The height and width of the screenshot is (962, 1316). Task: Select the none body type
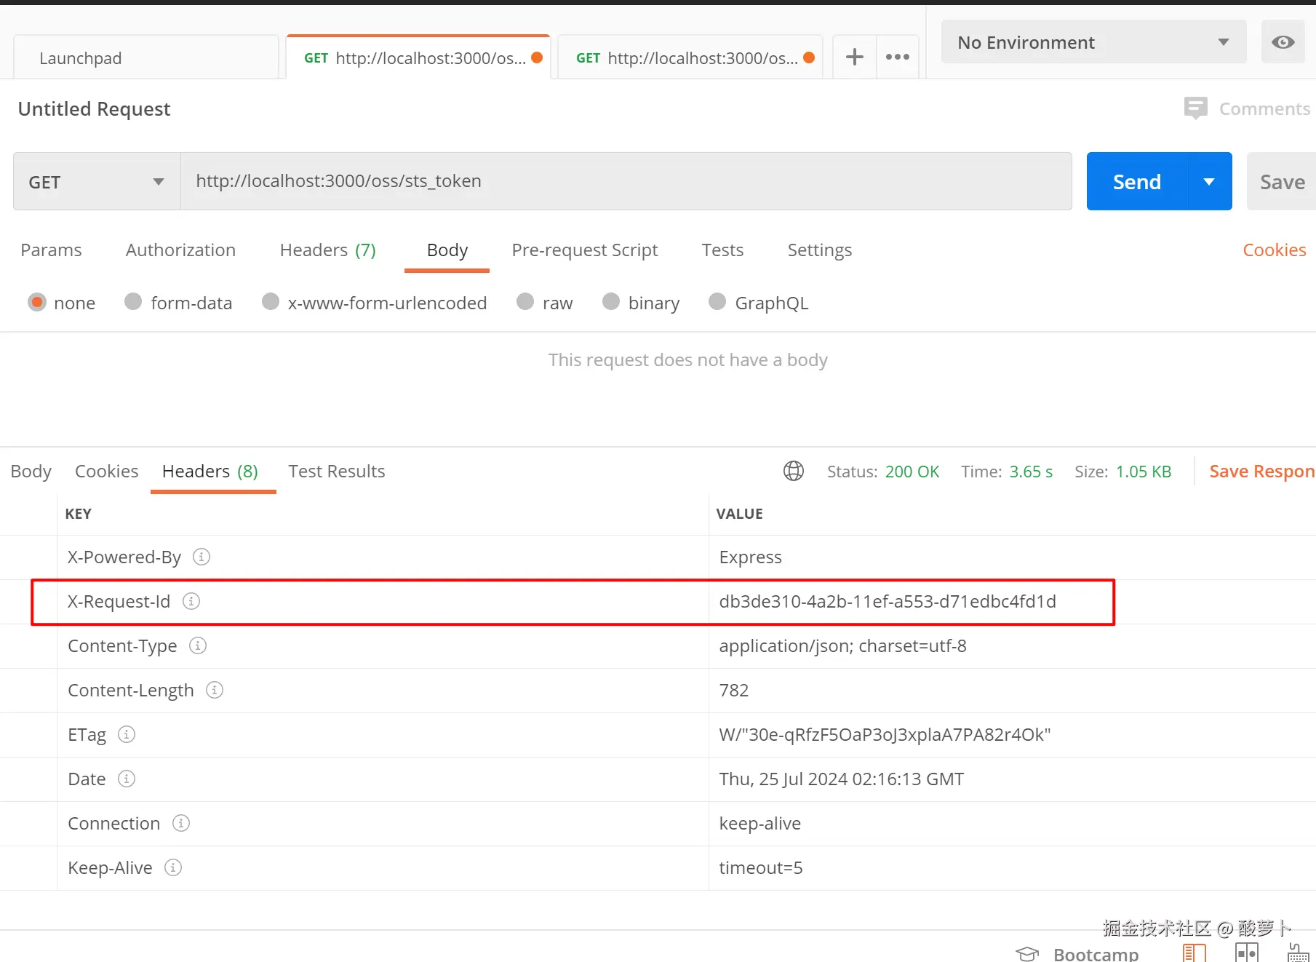click(37, 302)
